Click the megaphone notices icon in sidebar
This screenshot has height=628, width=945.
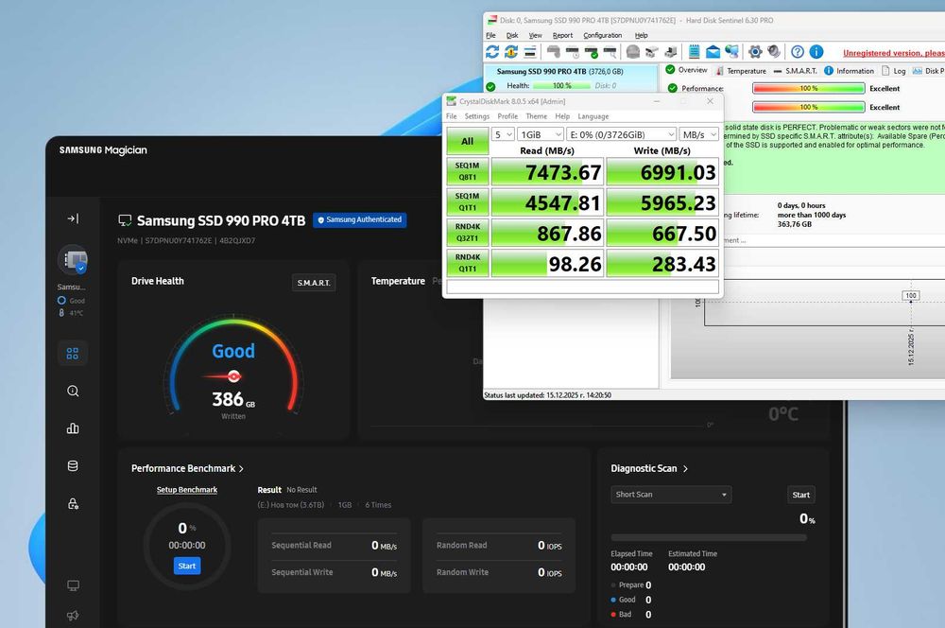[73, 616]
